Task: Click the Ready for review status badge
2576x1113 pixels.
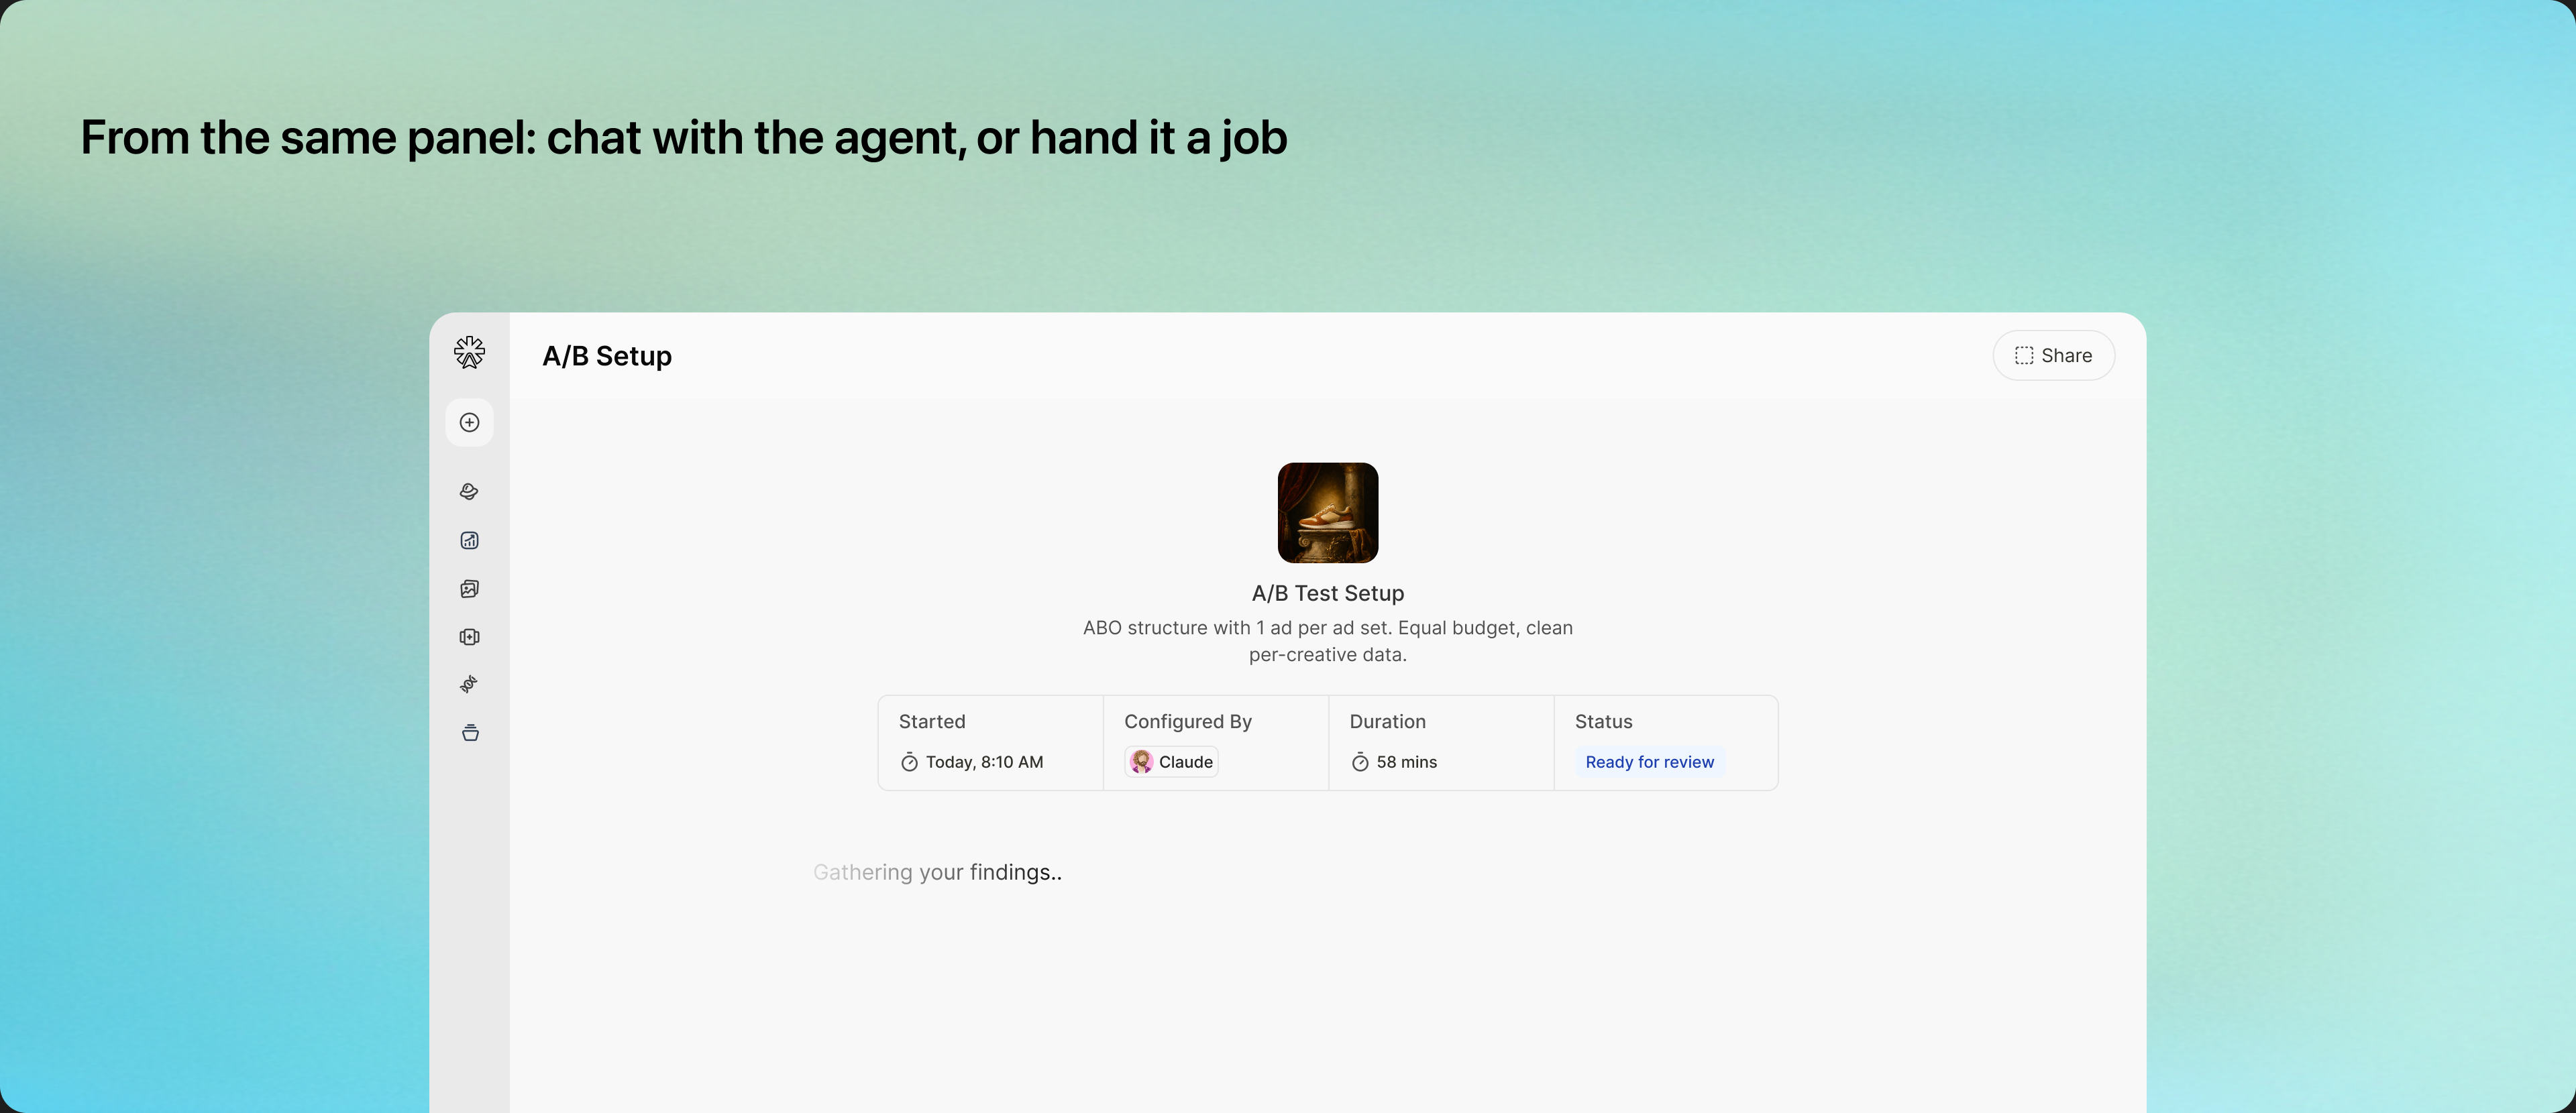Action: (1649, 762)
